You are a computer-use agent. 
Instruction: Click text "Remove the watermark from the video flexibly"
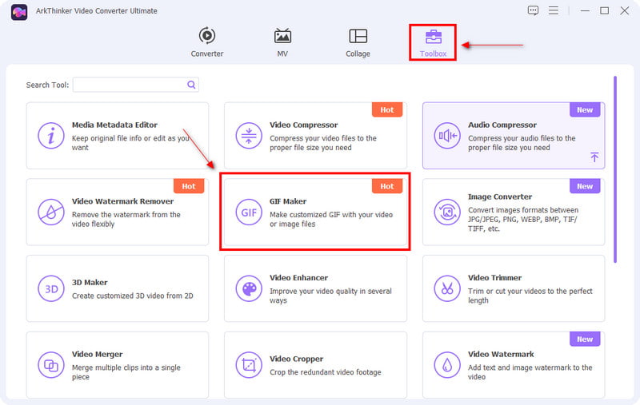[126, 219]
